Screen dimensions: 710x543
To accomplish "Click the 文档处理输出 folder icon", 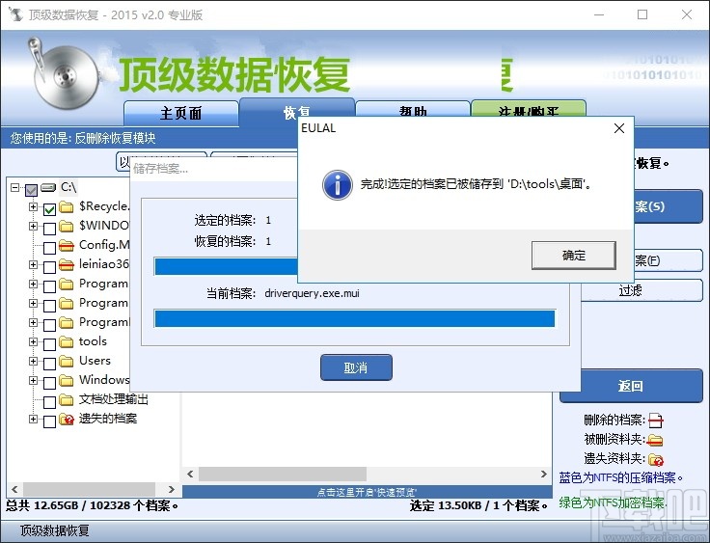I will point(67,400).
